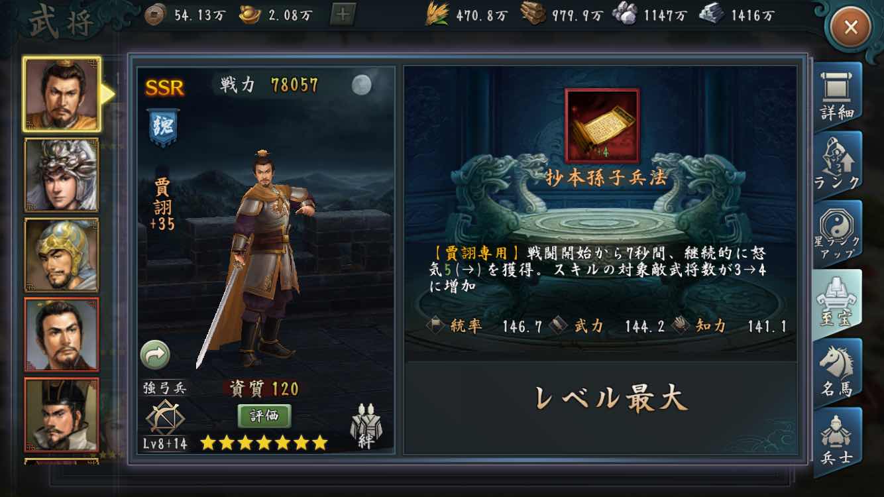
Task: Add gold with the plus button
Action: [342, 14]
